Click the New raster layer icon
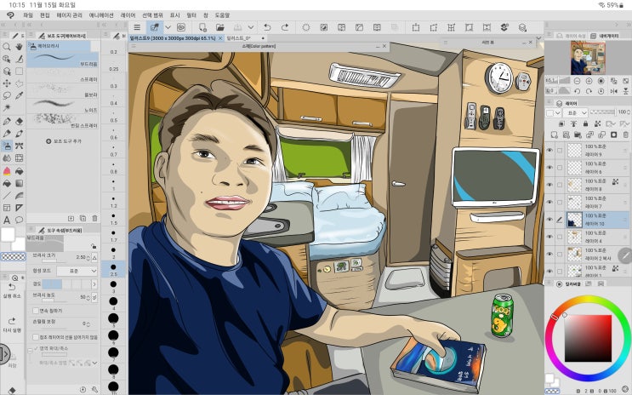Screen dimensions: 632x395 (x=555, y=135)
